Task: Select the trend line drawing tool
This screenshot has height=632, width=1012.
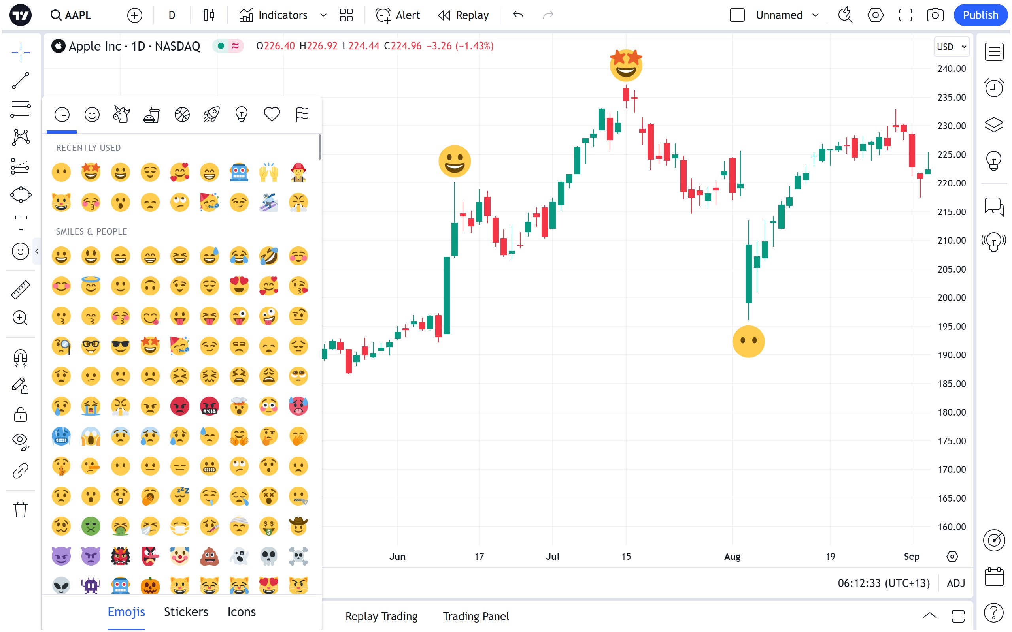Action: pyautogui.click(x=20, y=81)
